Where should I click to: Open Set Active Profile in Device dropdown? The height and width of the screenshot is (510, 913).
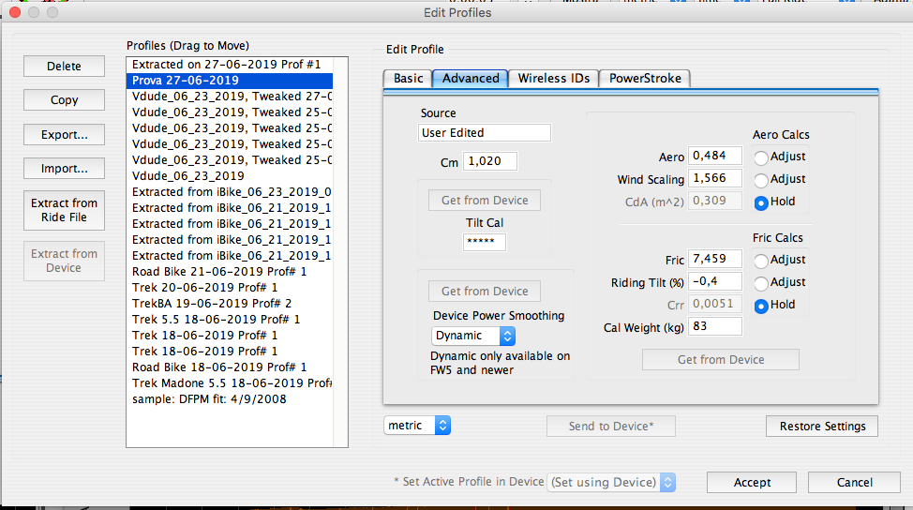[x=611, y=482]
